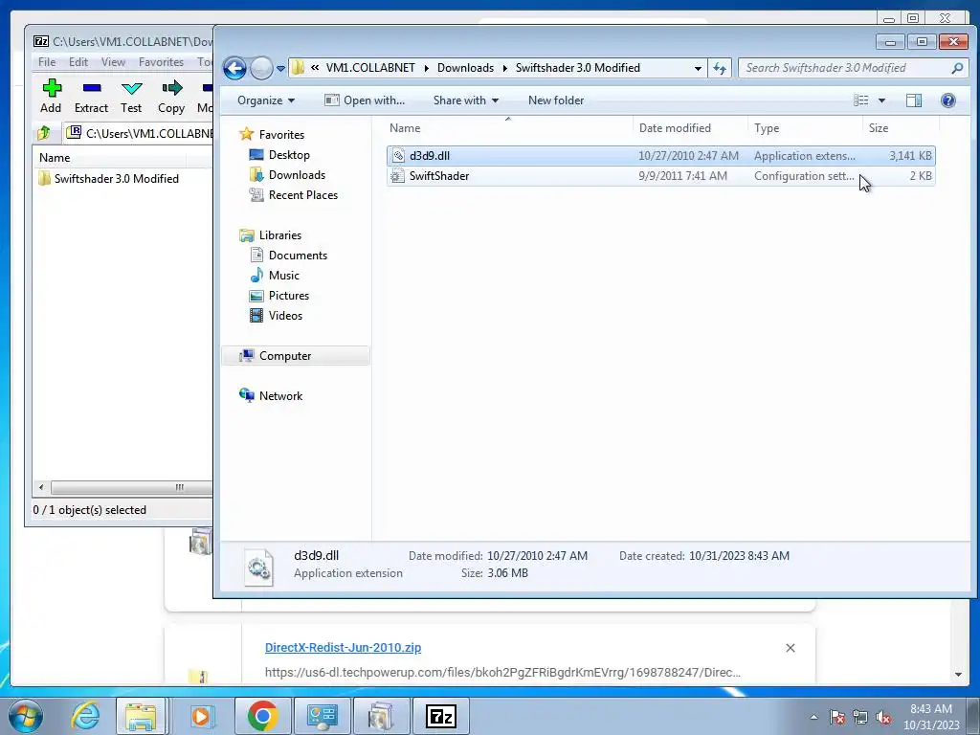The image size is (980, 735).
Task: Sort 7-Zip list by Name column
Action: coord(109,158)
